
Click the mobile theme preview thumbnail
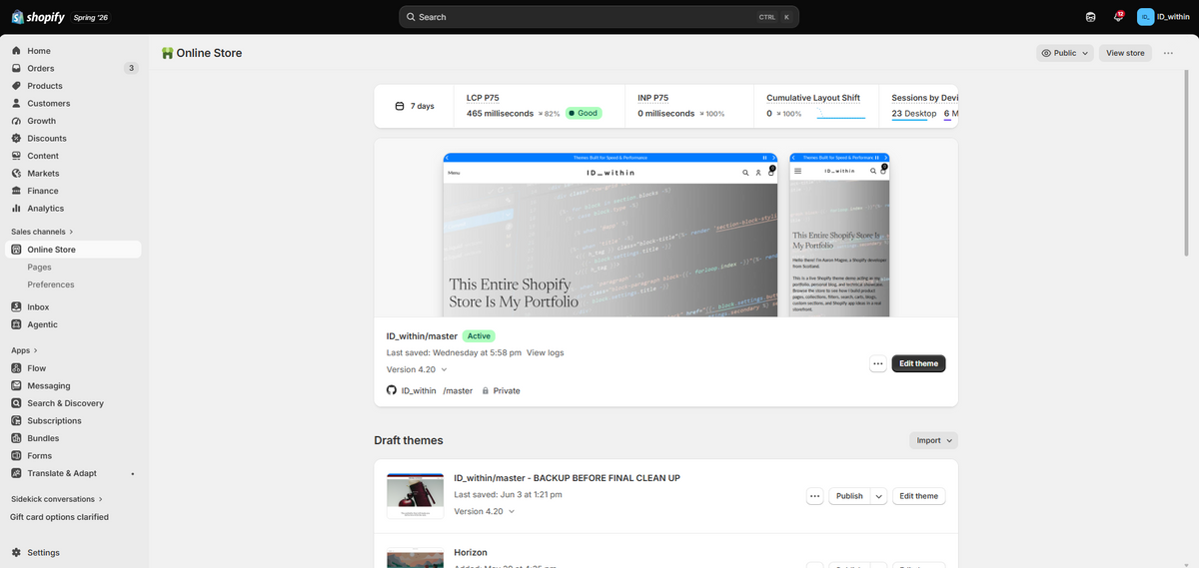pos(839,235)
